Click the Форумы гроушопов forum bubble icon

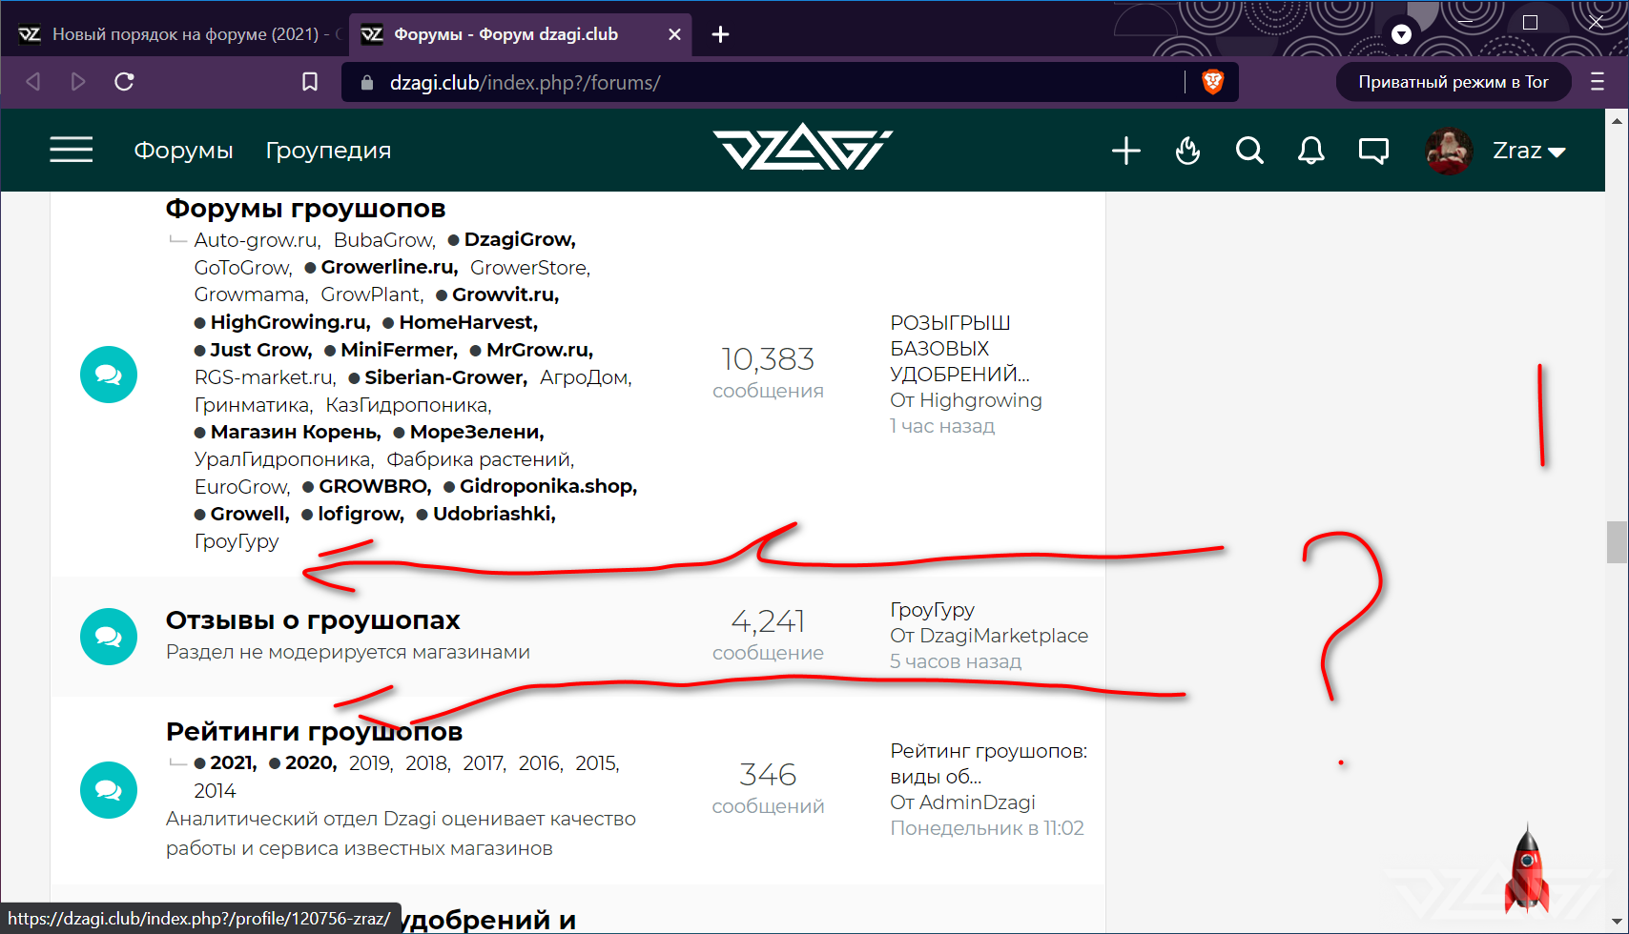coord(109,375)
